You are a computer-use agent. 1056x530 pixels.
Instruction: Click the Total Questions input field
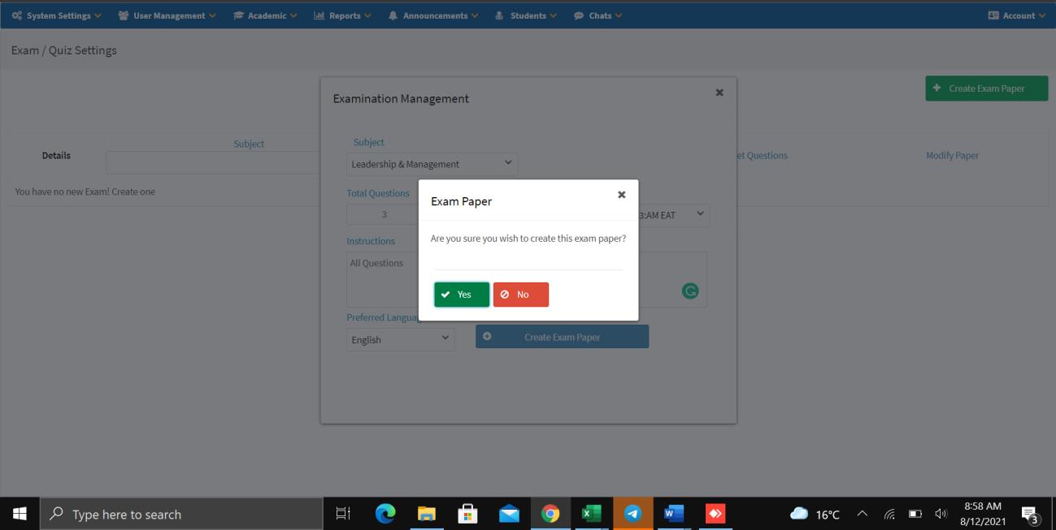pyautogui.click(x=384, y=215)
